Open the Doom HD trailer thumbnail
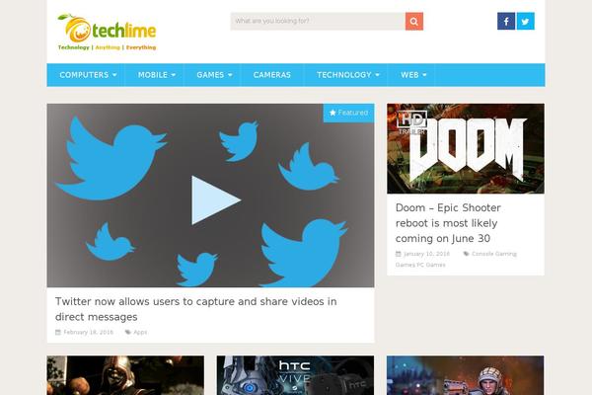The height and width of the screenshot is (395, 592). 466,148
